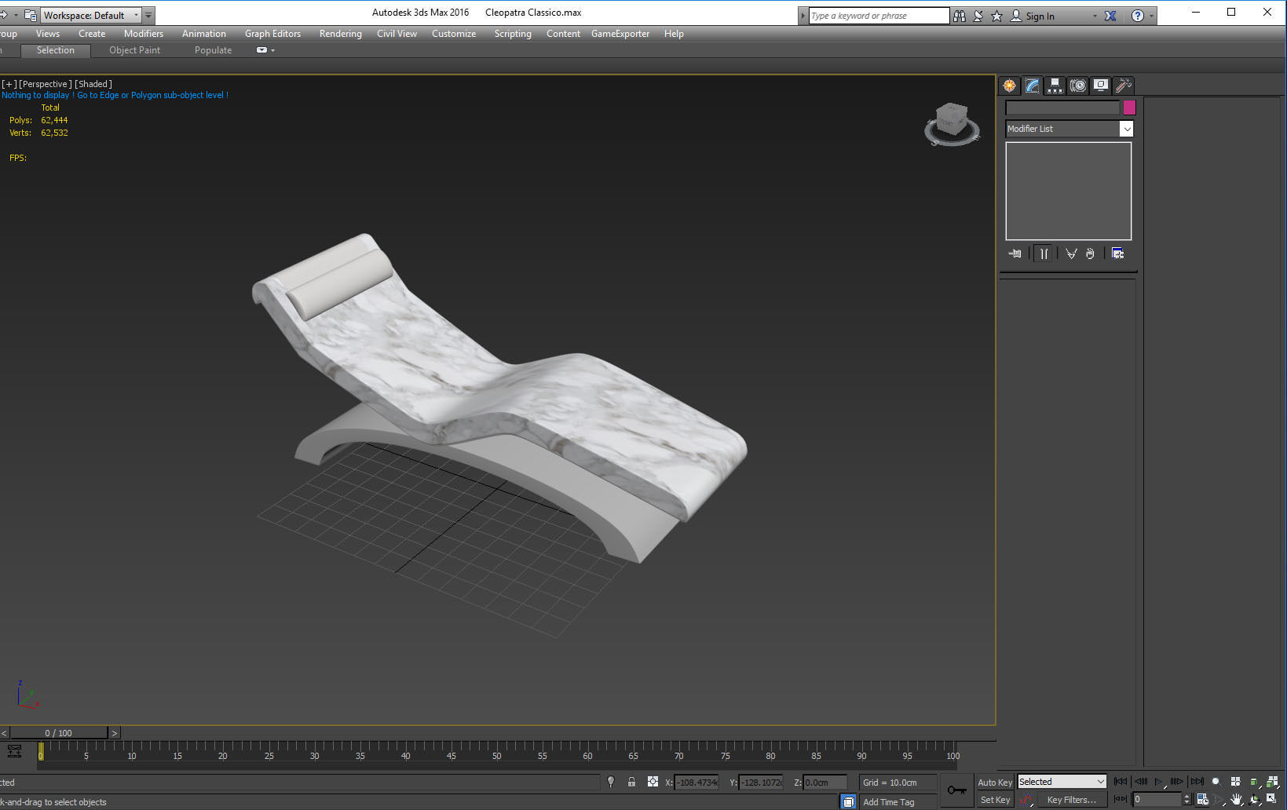
Task: Click the pink object color swatch
Action: pyautogui.click(x=1129, y=108)
